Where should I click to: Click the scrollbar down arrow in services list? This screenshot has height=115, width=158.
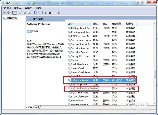click(155, 103)
